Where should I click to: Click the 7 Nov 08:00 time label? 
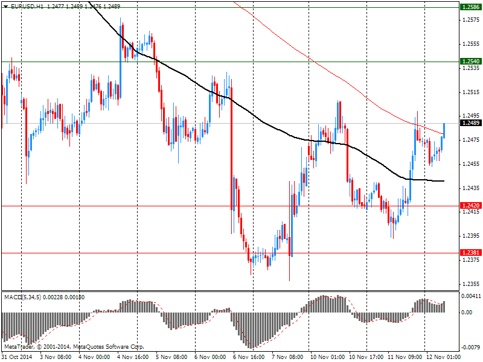tap(287, 357)
